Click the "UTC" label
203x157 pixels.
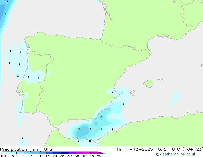(x=176, y=149)
